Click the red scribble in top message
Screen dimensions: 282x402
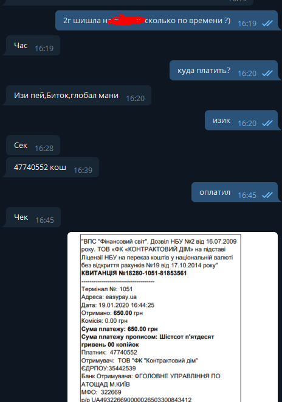[126, 21]
